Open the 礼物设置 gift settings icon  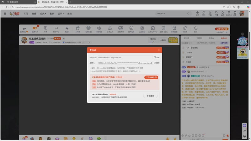[x=88, y=29]
